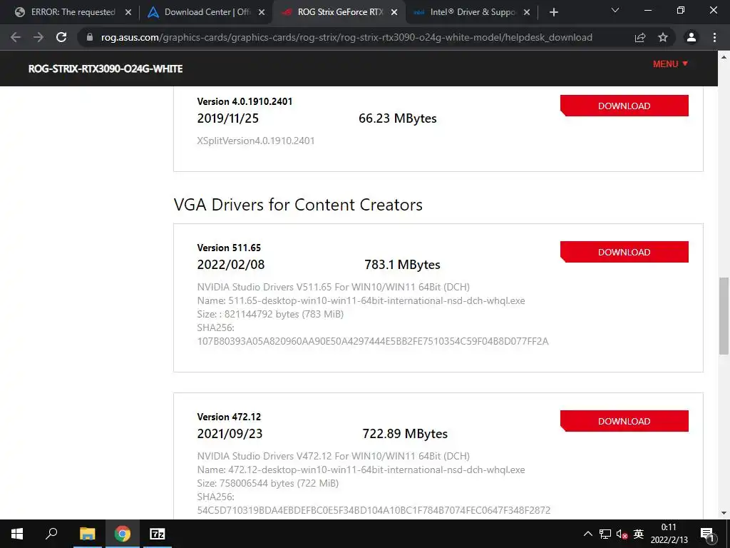Click the scrollbar up arrow

[x=724, y=57]
